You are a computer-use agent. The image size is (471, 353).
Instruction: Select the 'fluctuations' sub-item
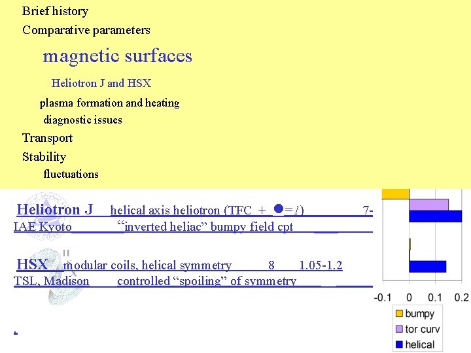point(71,174)
